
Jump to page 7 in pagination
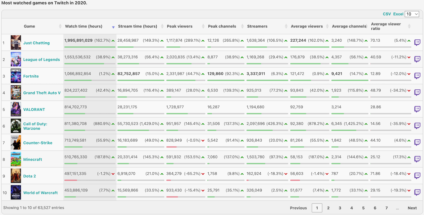(x=386, y=208)
